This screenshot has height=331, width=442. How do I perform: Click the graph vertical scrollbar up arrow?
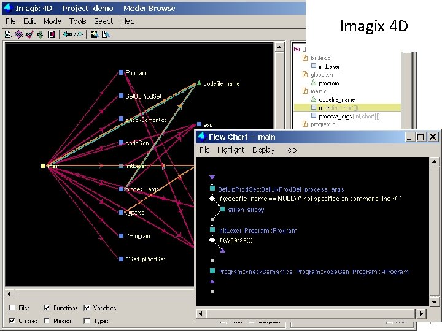tap(279, 47)
